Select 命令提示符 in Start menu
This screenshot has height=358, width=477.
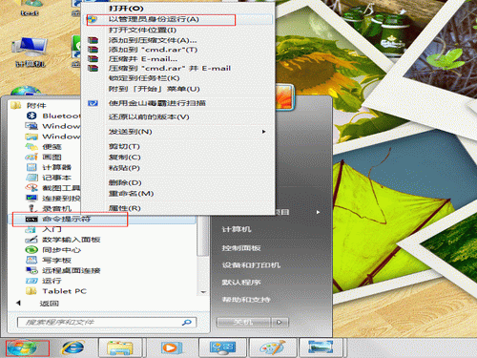click(102, 219)
